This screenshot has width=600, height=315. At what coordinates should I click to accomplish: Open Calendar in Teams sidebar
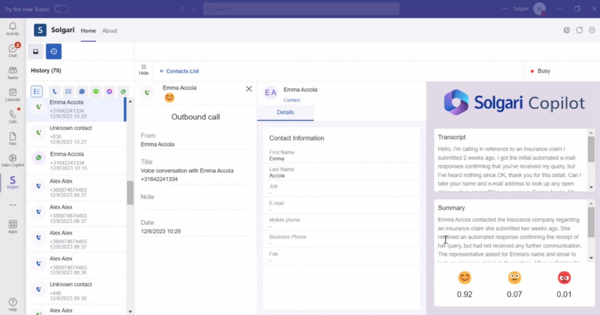(x=13, y=95)
